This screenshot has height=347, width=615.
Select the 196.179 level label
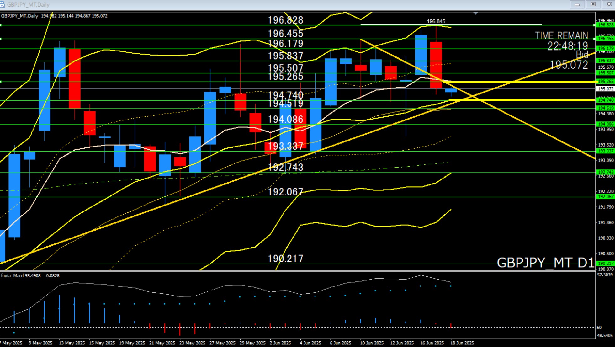tap(285, 44)
